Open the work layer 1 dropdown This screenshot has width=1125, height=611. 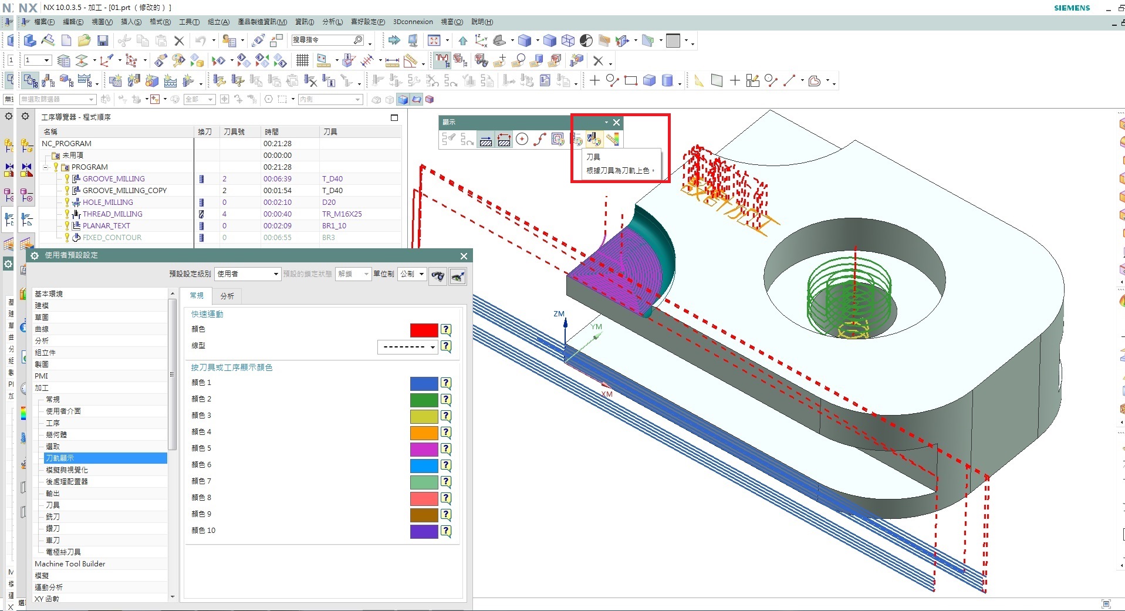pos(38,60)
